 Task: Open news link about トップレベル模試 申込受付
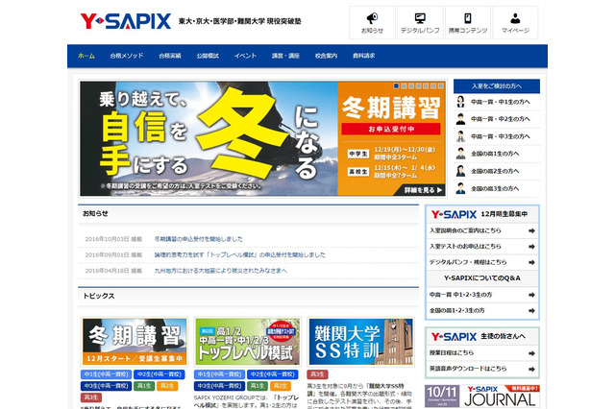(x=239, y=254)
